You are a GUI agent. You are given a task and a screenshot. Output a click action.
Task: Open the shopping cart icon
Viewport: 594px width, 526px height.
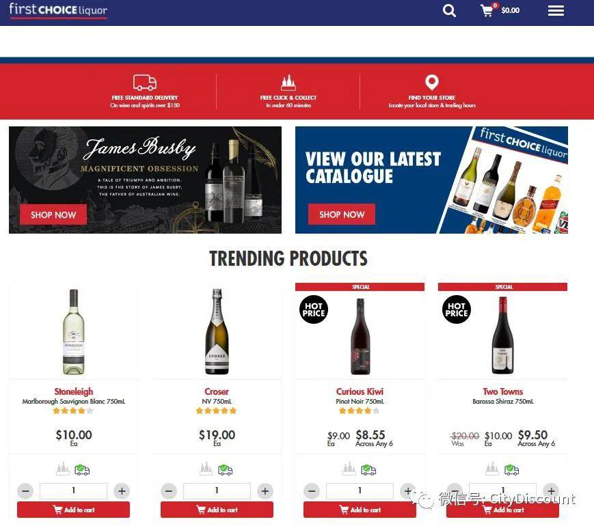coord(488,10)
